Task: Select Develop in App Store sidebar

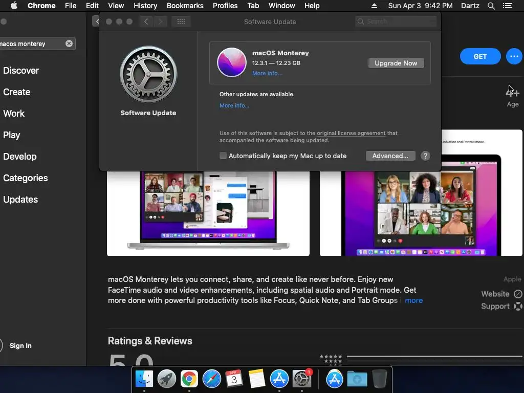Action: coord(20,157)
